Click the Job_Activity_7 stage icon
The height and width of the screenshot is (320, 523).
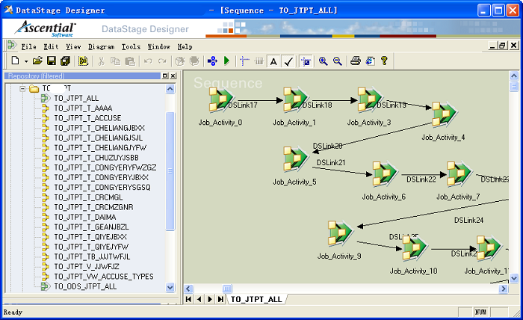tap(459, 174)
